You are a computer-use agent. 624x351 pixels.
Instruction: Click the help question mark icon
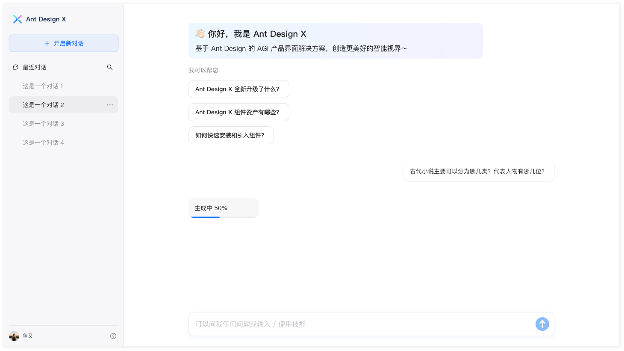click(x=113, y=336)
